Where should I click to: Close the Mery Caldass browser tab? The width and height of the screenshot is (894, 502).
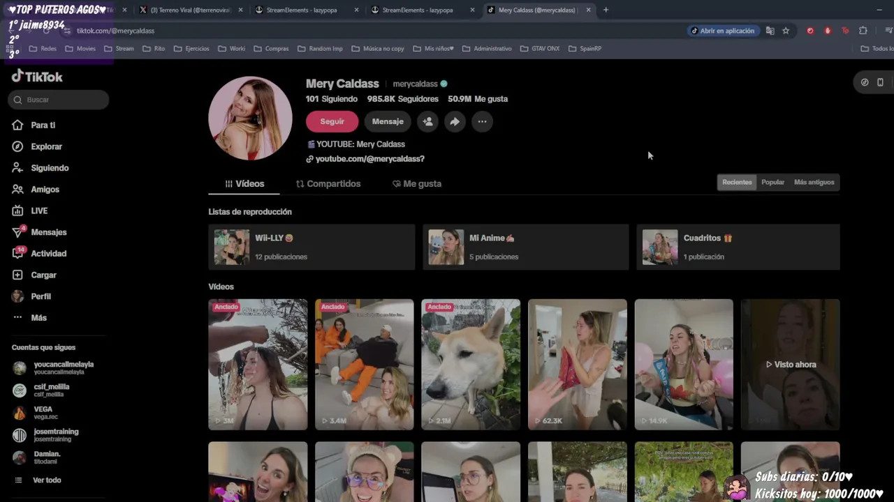[x=588, y=10]
